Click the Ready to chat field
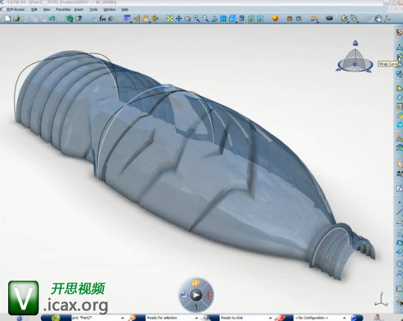This screenshot has height=321, width=403. click(x=244, y=318)
